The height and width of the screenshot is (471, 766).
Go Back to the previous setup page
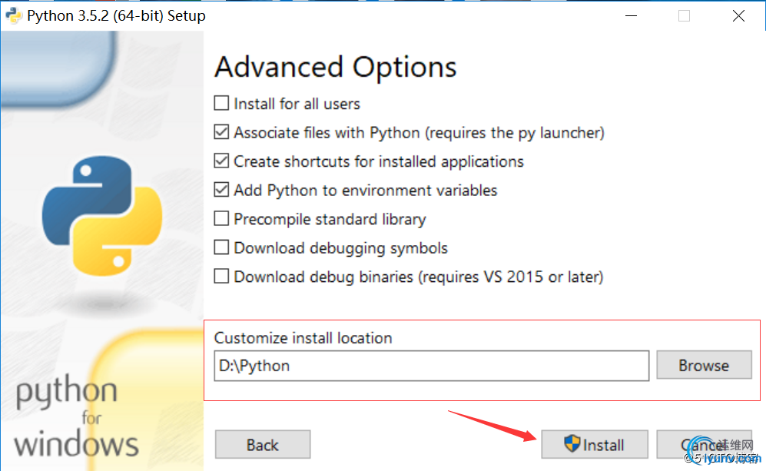pos(263,445)
